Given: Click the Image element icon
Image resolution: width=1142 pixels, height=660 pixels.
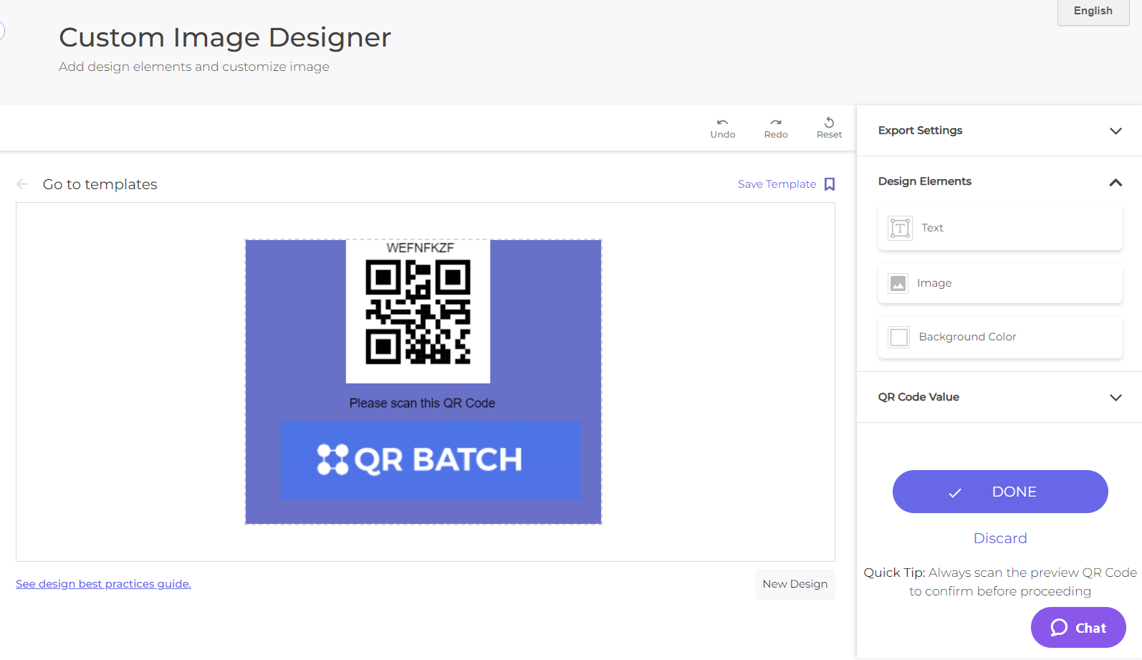Looking at the screenshot, I should coord(898,283).
